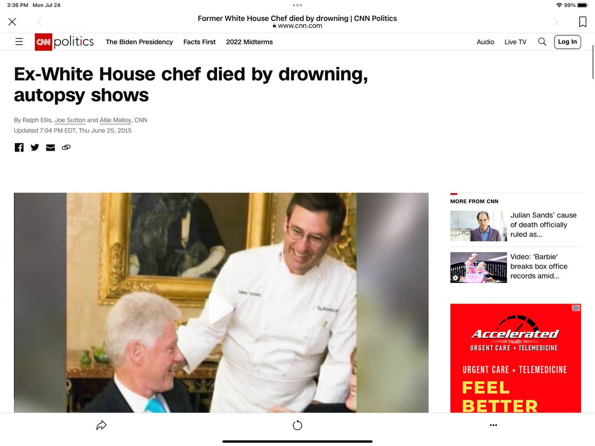This screenshot has height=446, width=595.
Task: Close the browser view with X
Action: click(x=13, y=22)
